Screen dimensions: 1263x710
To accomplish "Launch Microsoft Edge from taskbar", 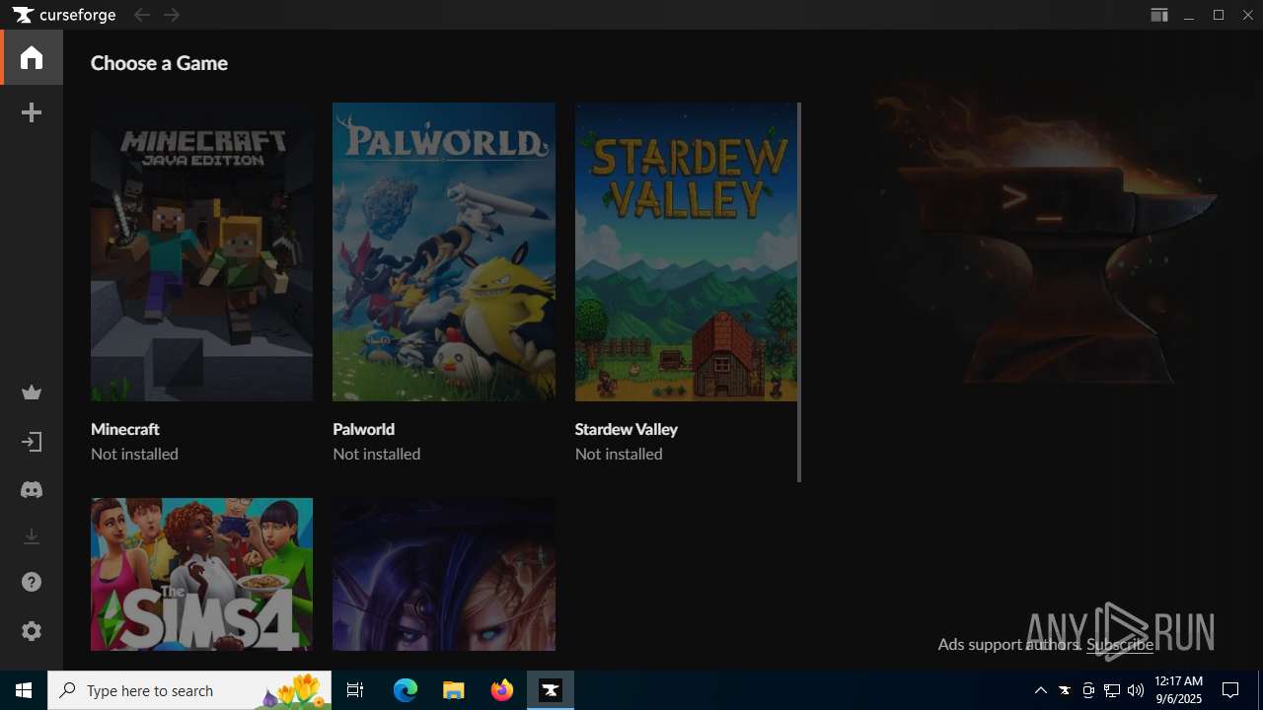I will coord(406,690).
